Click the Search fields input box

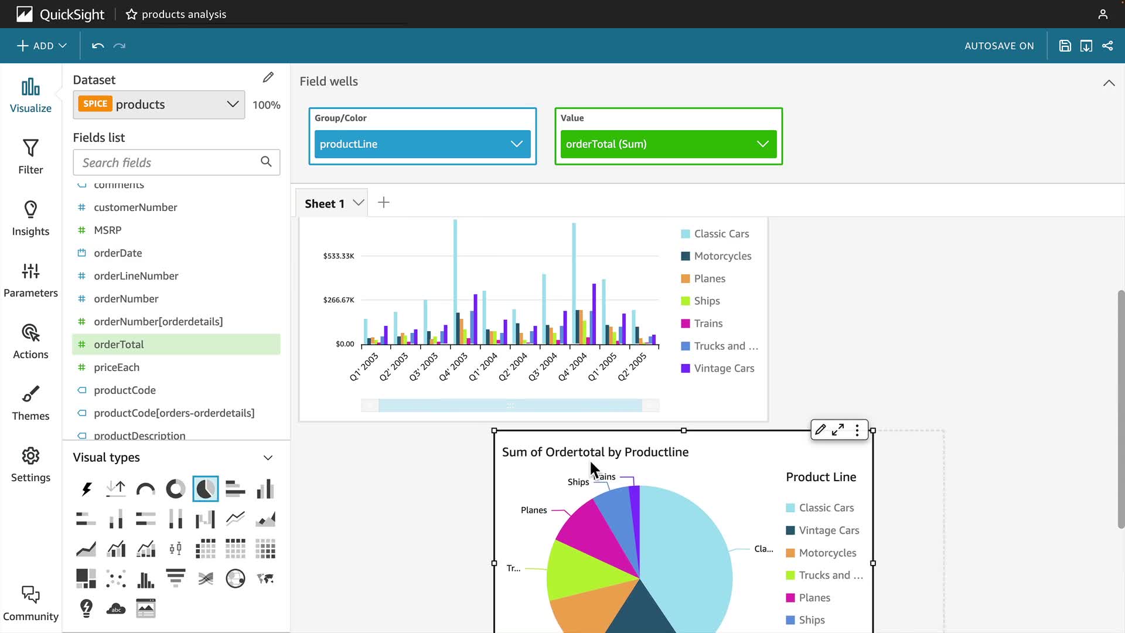[x=168, y=162]
